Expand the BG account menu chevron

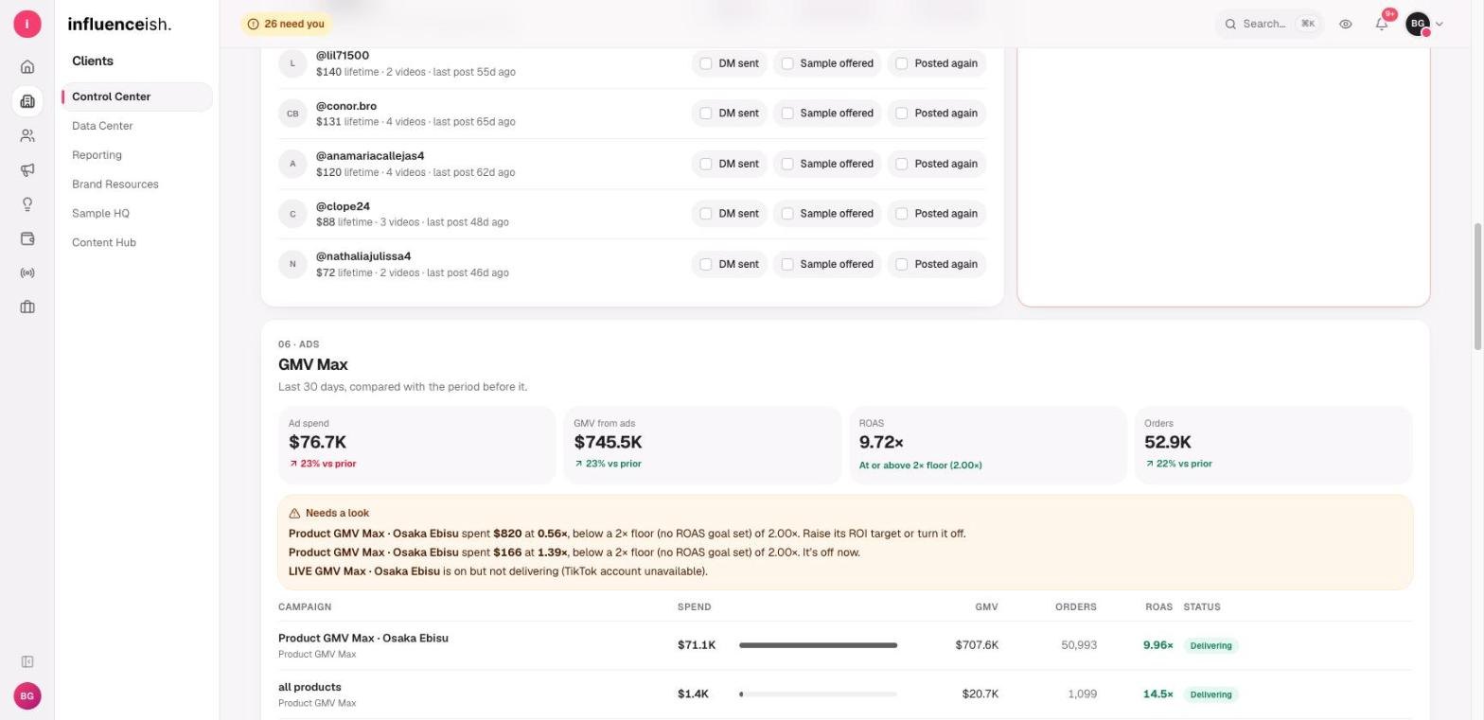1440,24
